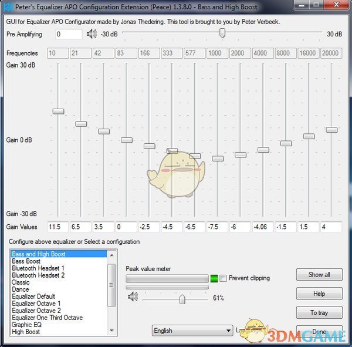Click the Show all button
Image resolution: width=352 pixels, height=347 pixels.
[319, 275]
